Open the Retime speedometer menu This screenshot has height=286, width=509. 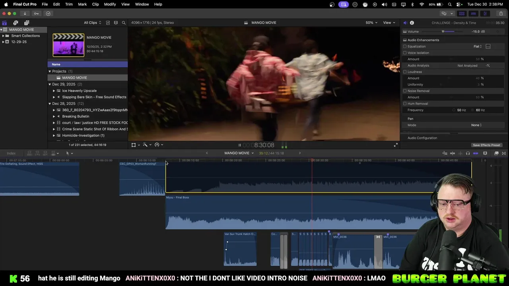[x=159, y=145]
